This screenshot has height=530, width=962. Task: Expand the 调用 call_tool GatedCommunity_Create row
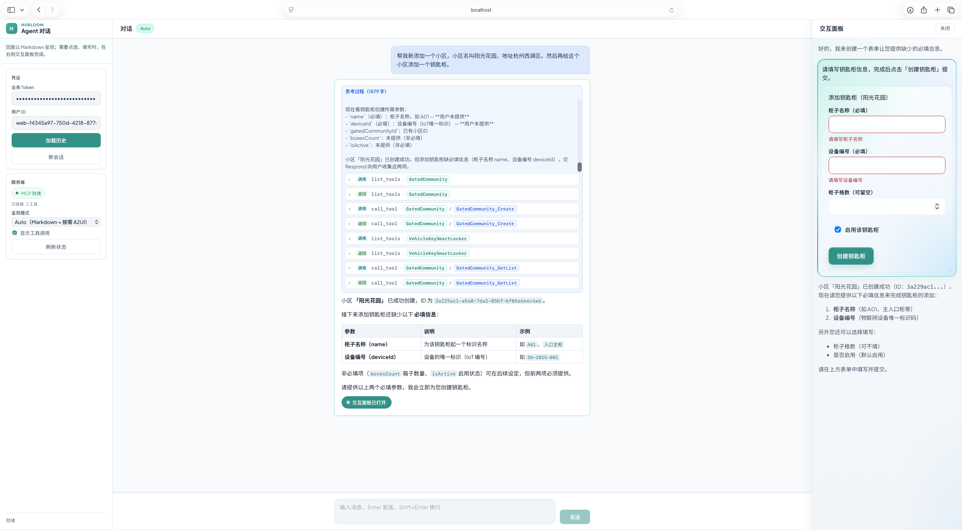(462, 209)
